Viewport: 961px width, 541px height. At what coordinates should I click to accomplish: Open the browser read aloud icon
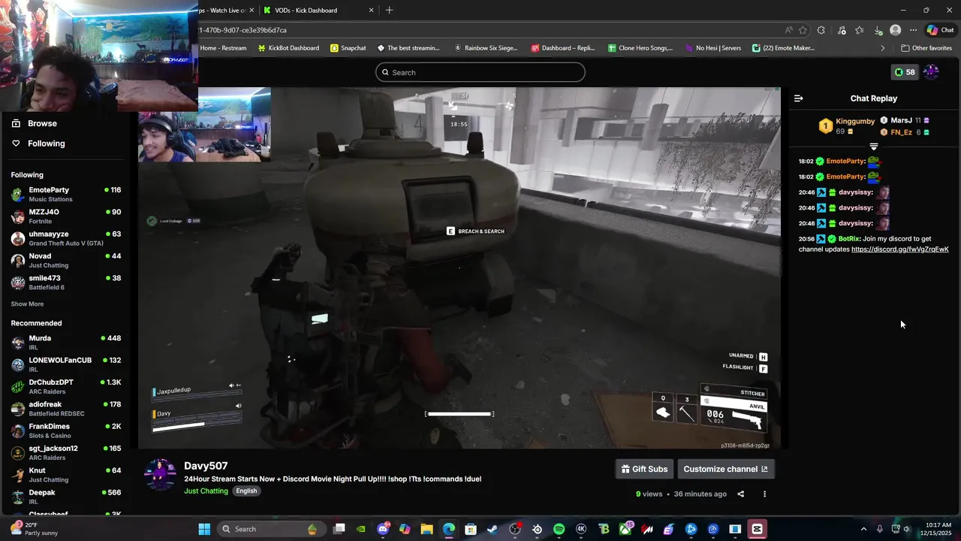[788, 30]
